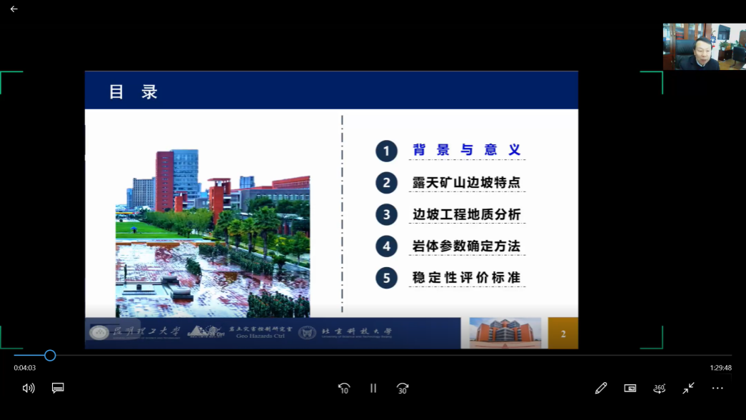Click the elapsed time 0:04:03 label
The height and width of the screenshot is (420, 746).
point(25,368)
